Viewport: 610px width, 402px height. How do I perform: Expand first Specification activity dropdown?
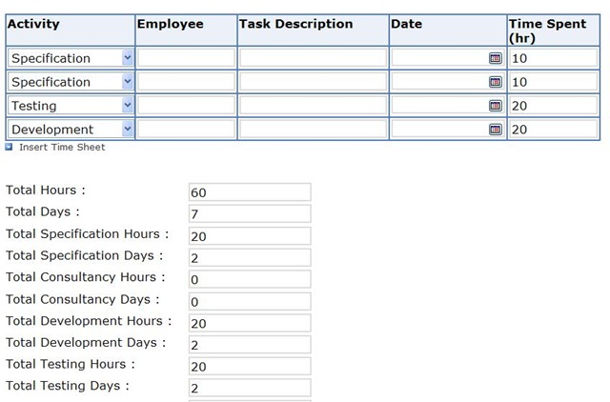(x=128, y=58)
